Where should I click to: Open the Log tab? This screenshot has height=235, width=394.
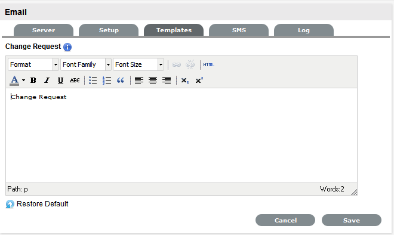tap(304, 30)
